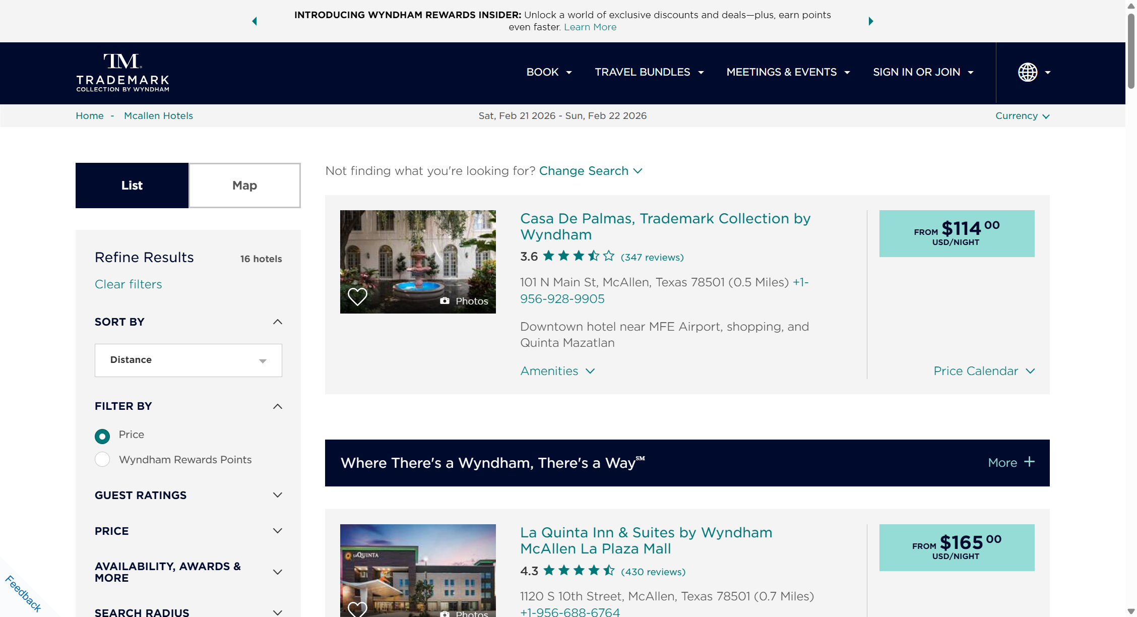Open the Sign In or Join menu
The height and width of the screenshot is (617, 1137).
(x=923, y=72)
